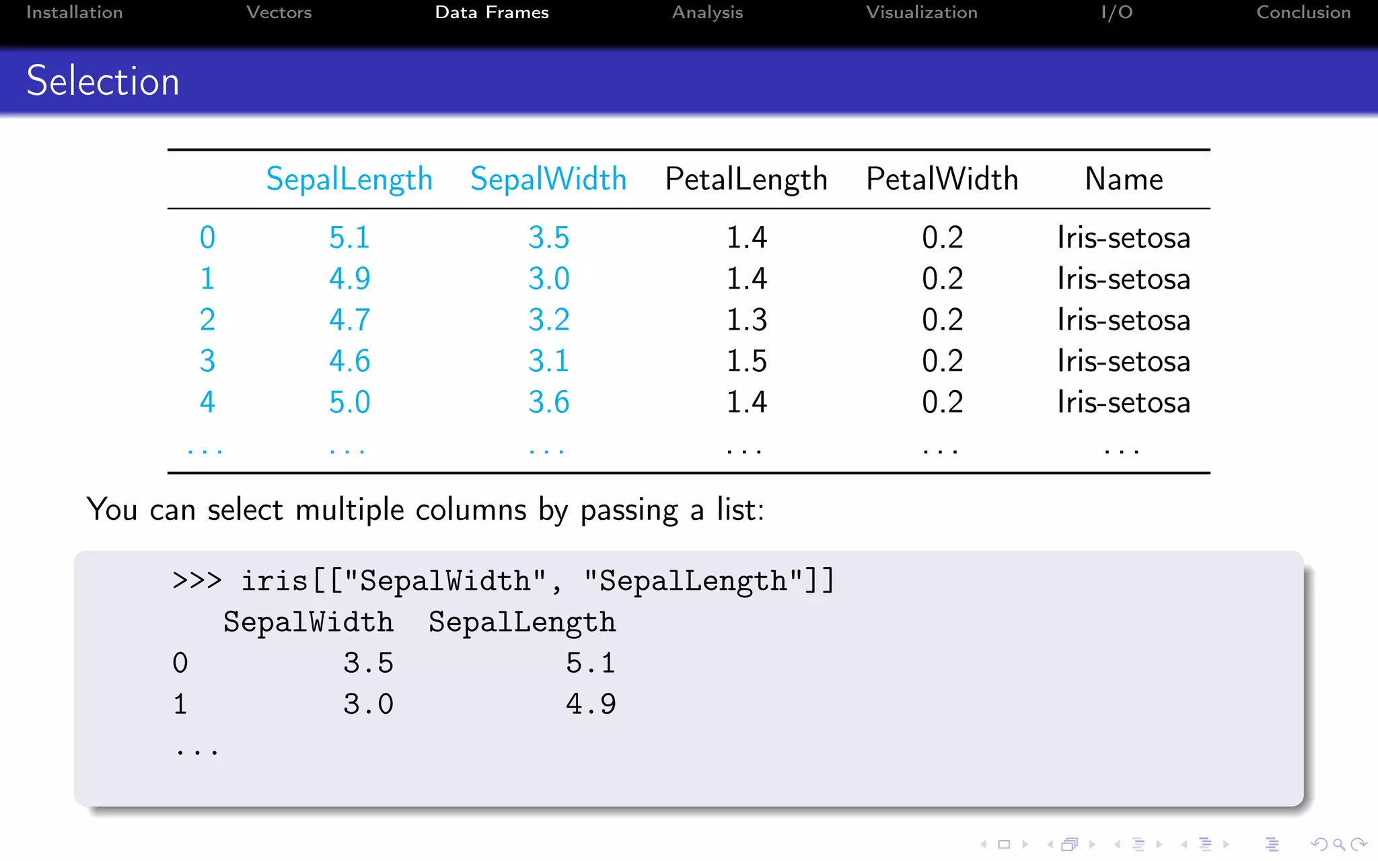Click SepalWidth value 3.2

[x=548, y=320]
